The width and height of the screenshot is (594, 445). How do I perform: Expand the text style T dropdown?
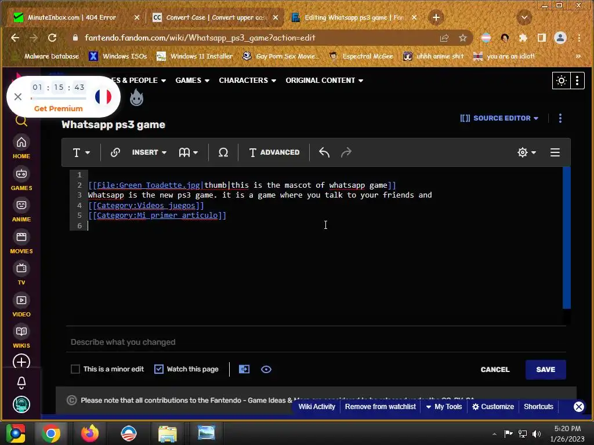(81, 152)
